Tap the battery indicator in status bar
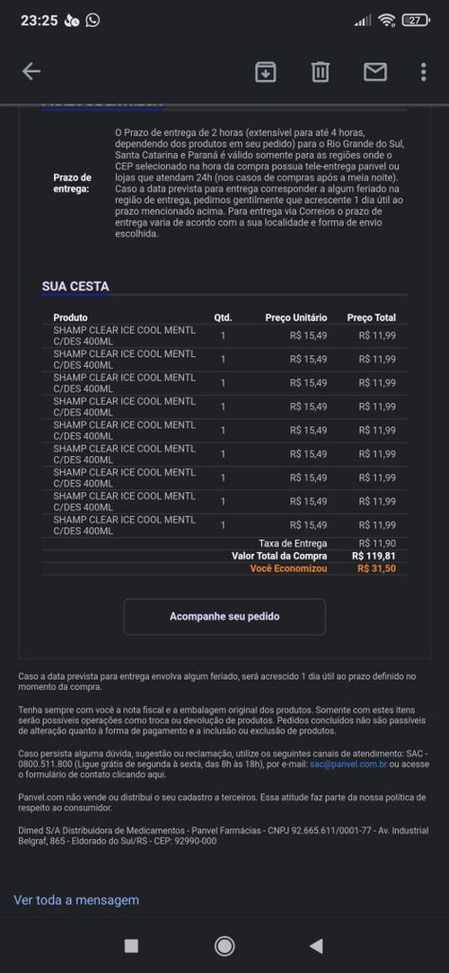The height and width of the screenshot is (973, 449). (416, 20)
